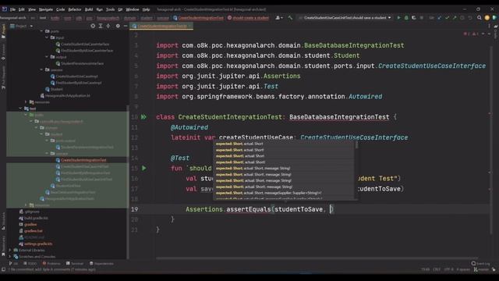Collapse the usecase folder under main domain

point(41,69)
